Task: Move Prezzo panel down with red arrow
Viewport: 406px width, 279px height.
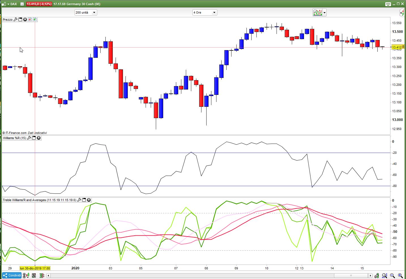Action: pos(30,20)
